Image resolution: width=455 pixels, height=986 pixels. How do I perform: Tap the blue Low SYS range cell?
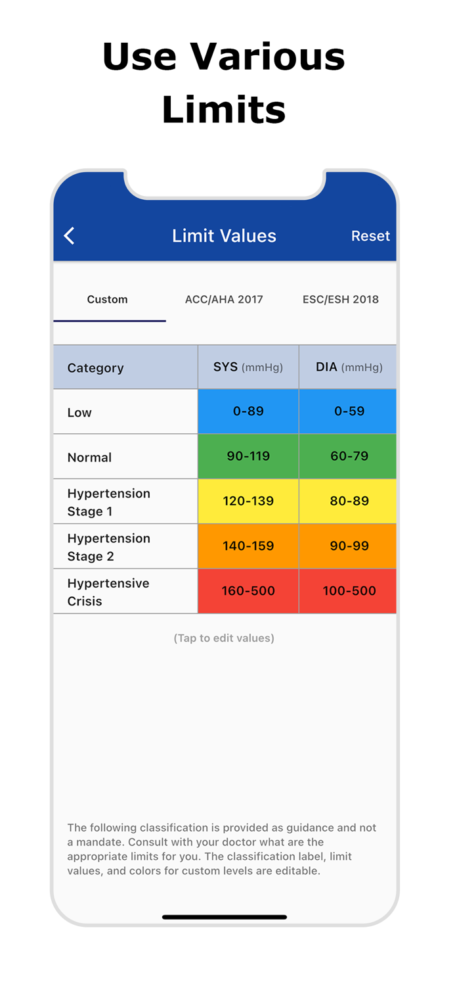tap(248, 411)
